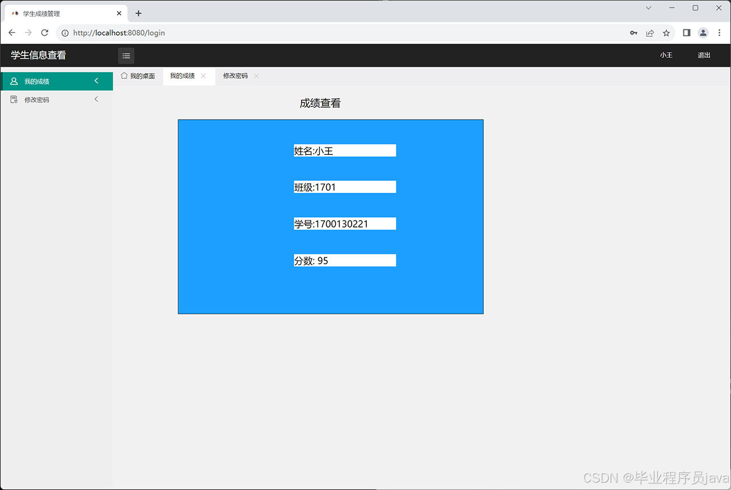Viewport: 731px width, 490px height.
Task: Click the user icon beside 我的成绩
Action: 14,81
